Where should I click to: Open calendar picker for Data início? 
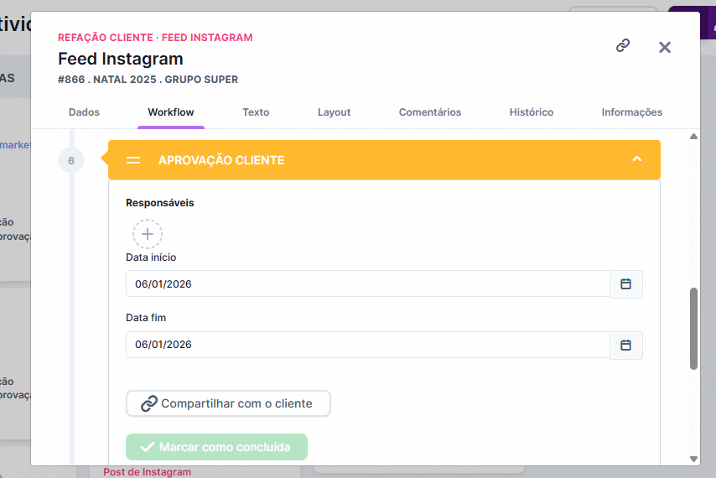(625, 284)
